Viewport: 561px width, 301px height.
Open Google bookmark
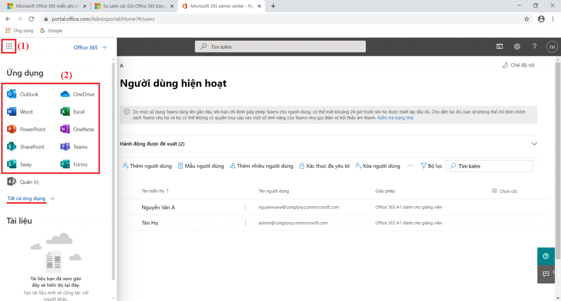click(x=51, y=31)
